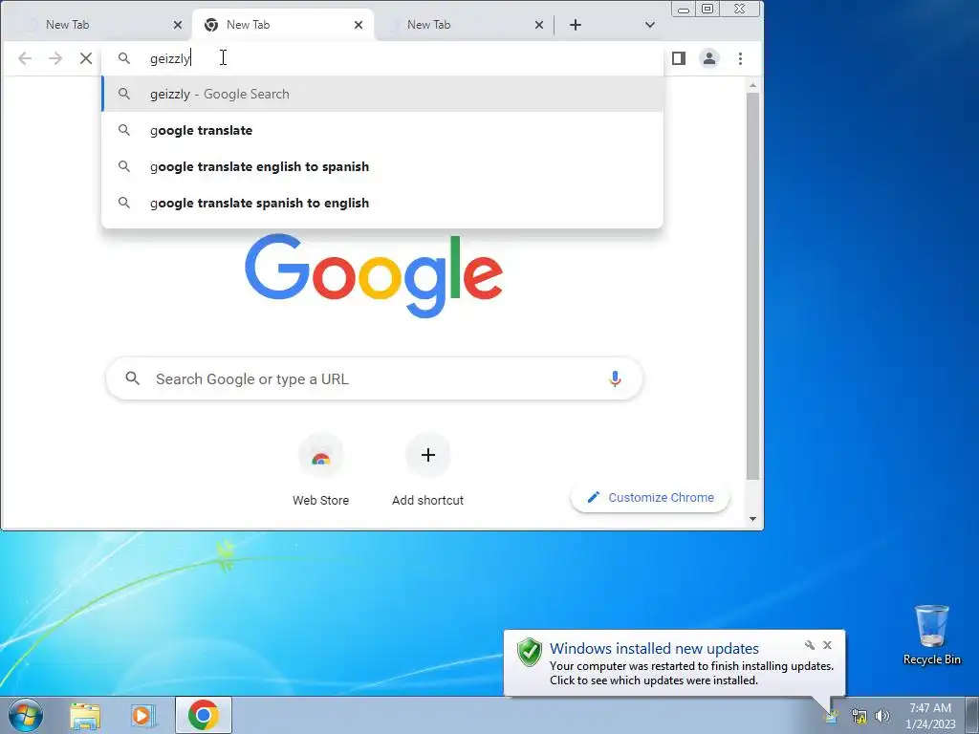Screen dimensions: 979x734
Task: Go forward to the next page
Action: click(55, 58)
